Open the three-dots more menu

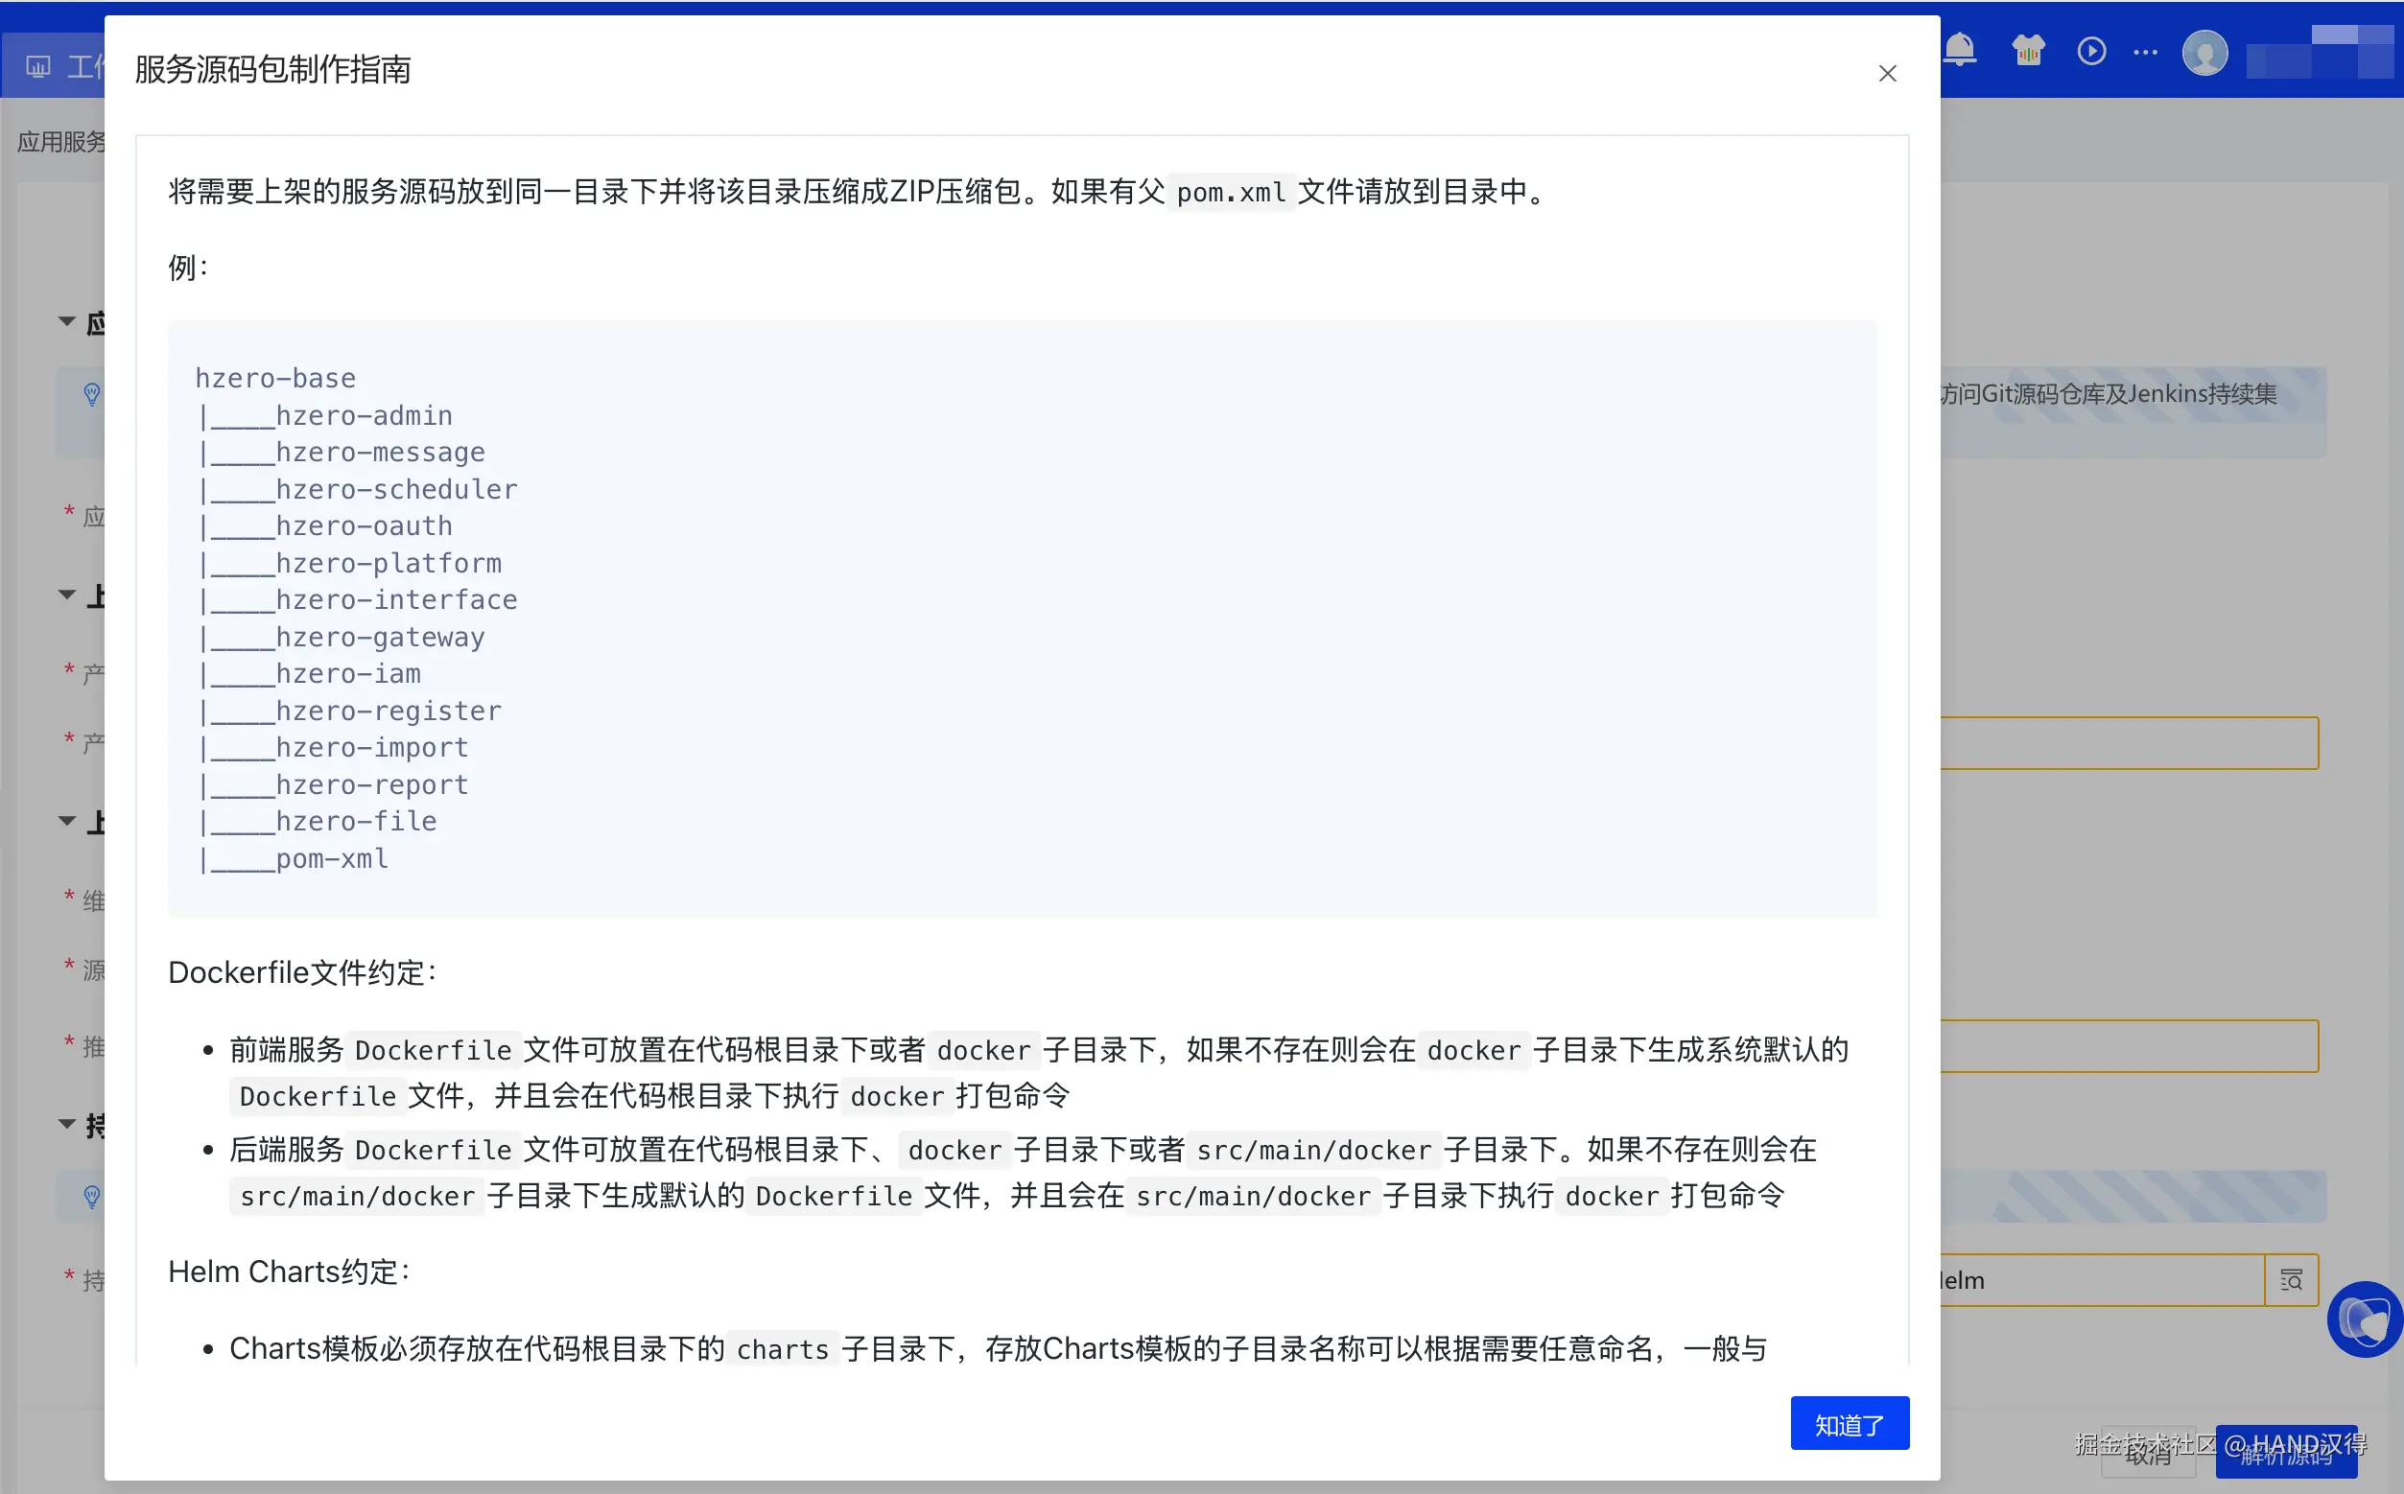pos(2145,52)
